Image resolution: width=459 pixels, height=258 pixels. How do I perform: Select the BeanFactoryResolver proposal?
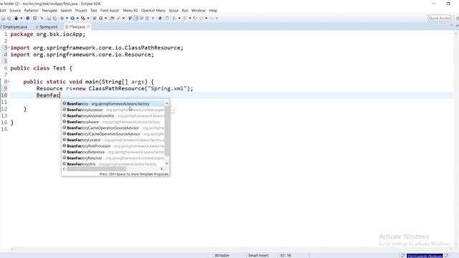click(113, 158)
